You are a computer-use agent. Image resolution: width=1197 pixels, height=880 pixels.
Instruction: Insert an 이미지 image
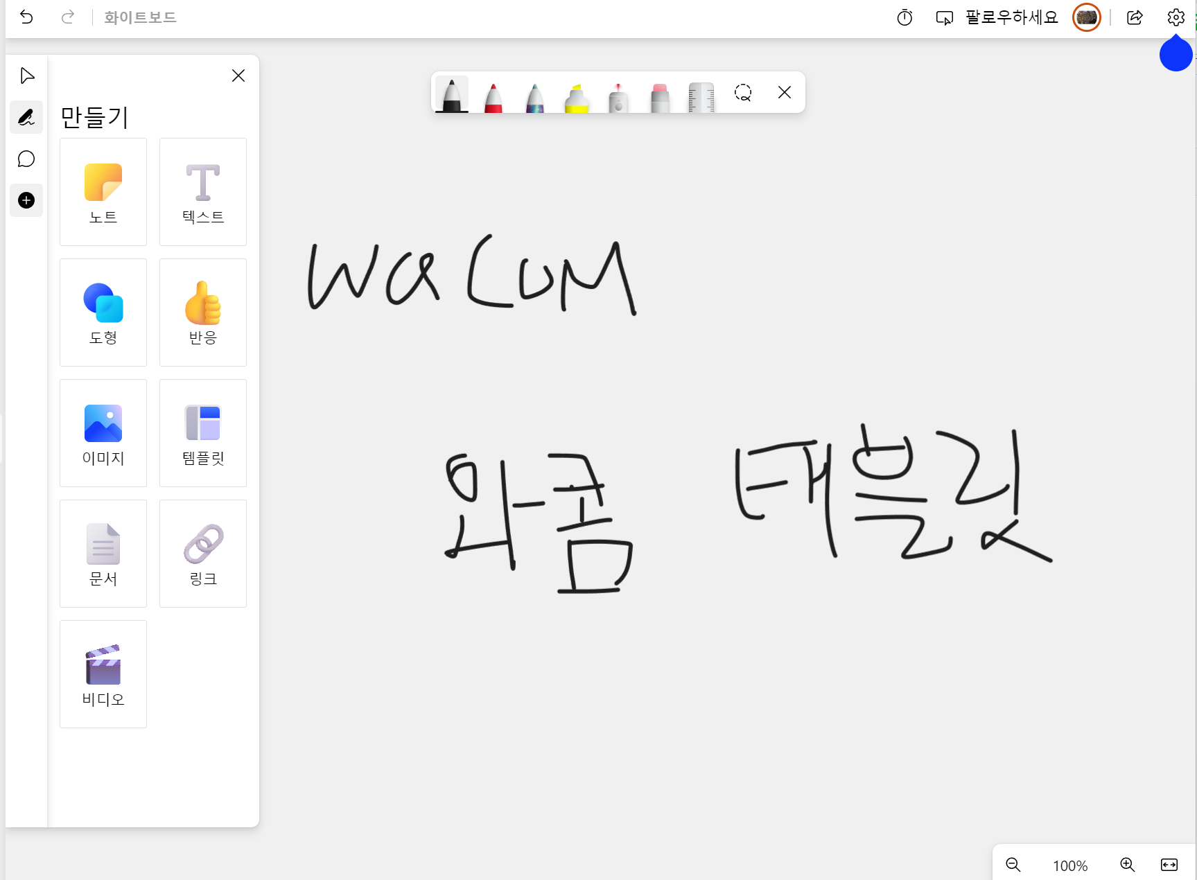click(x=103, y=433)
